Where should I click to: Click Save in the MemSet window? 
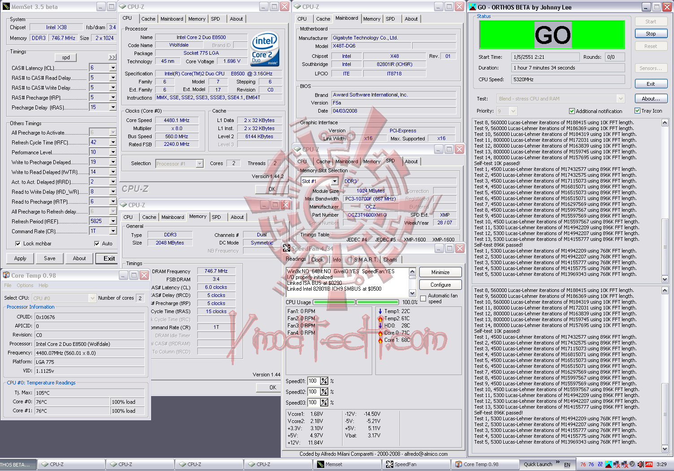[50, 258]
